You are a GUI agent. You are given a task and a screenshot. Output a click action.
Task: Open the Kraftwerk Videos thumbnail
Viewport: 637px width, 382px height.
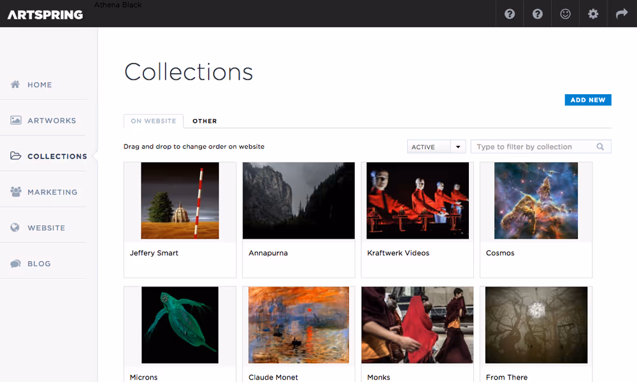coord(418,201)
